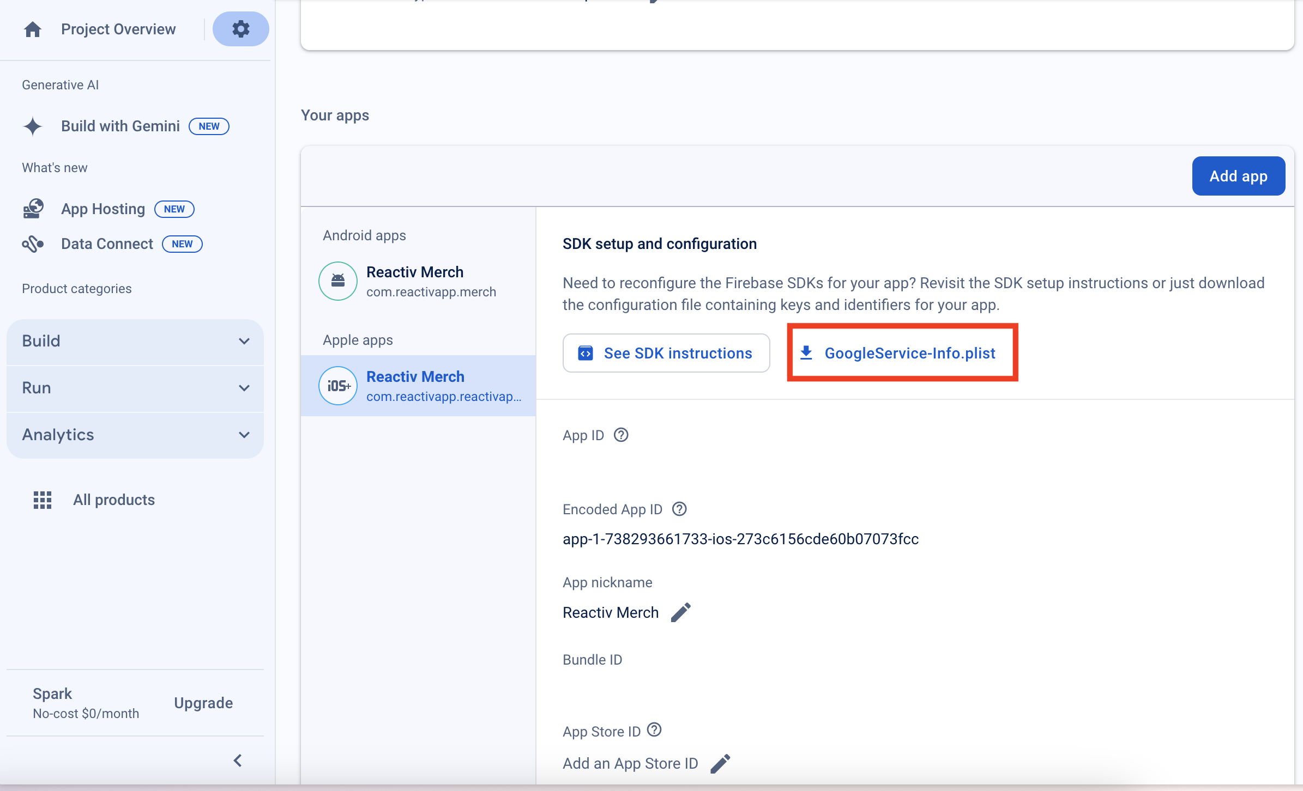Expand the Analytics category
Image resolution: width=1303 pixels, height=791 pixels.
(135, 435)
